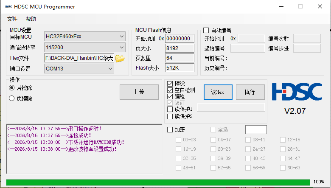Click the white input box beside 全选
This screenshot has width=331, height=188.
tap(256, 129)
